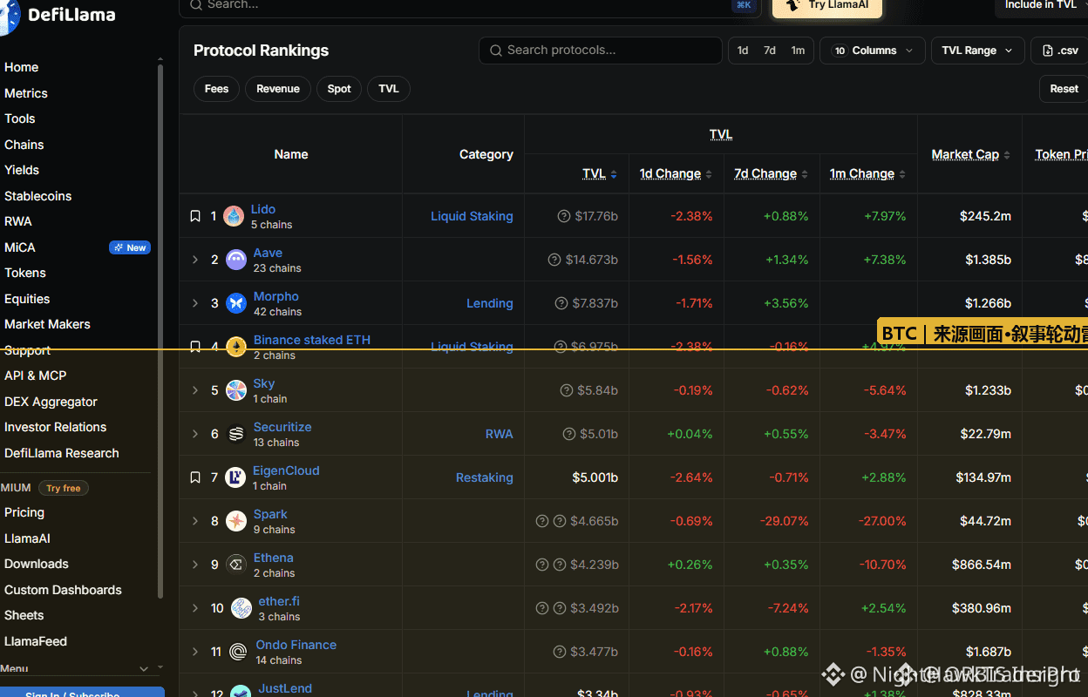Select the 1m time period button

(798, 51)
